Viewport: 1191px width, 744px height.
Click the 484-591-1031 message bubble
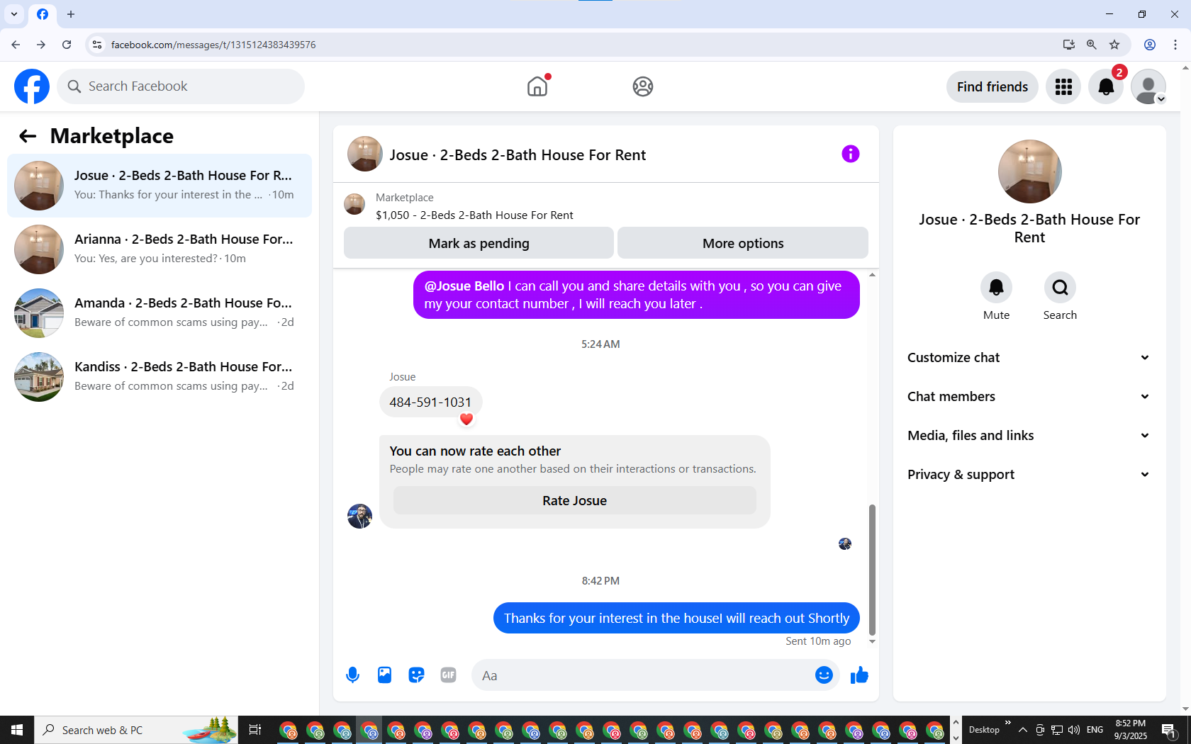tap(430, 402)
